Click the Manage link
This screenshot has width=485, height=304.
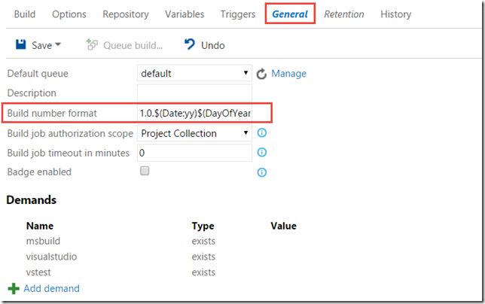(x=289, y=74)
